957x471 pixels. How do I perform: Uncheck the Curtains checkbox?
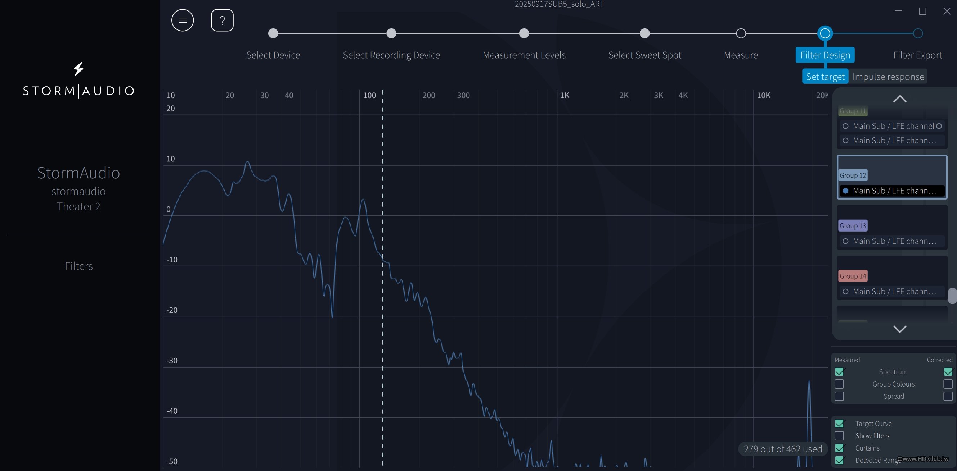(x=839, y=448)
